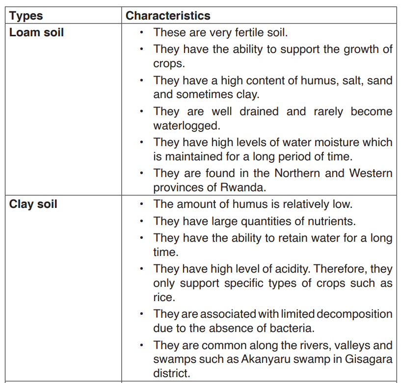Click the Characteristics column header
Screen dimensions: 401x383
pyautogui.click(x=168, y=16)
